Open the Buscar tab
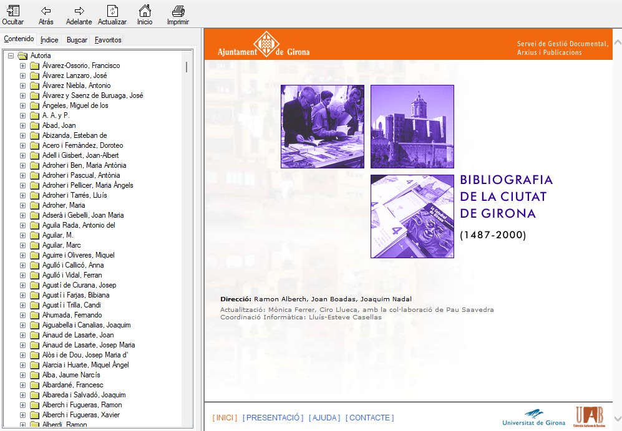 77,40
